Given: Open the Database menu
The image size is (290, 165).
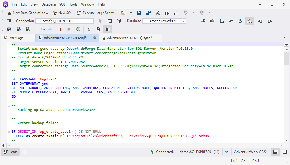Looking at the screenshot, I should pyautogui.click(x=49, y=4).
